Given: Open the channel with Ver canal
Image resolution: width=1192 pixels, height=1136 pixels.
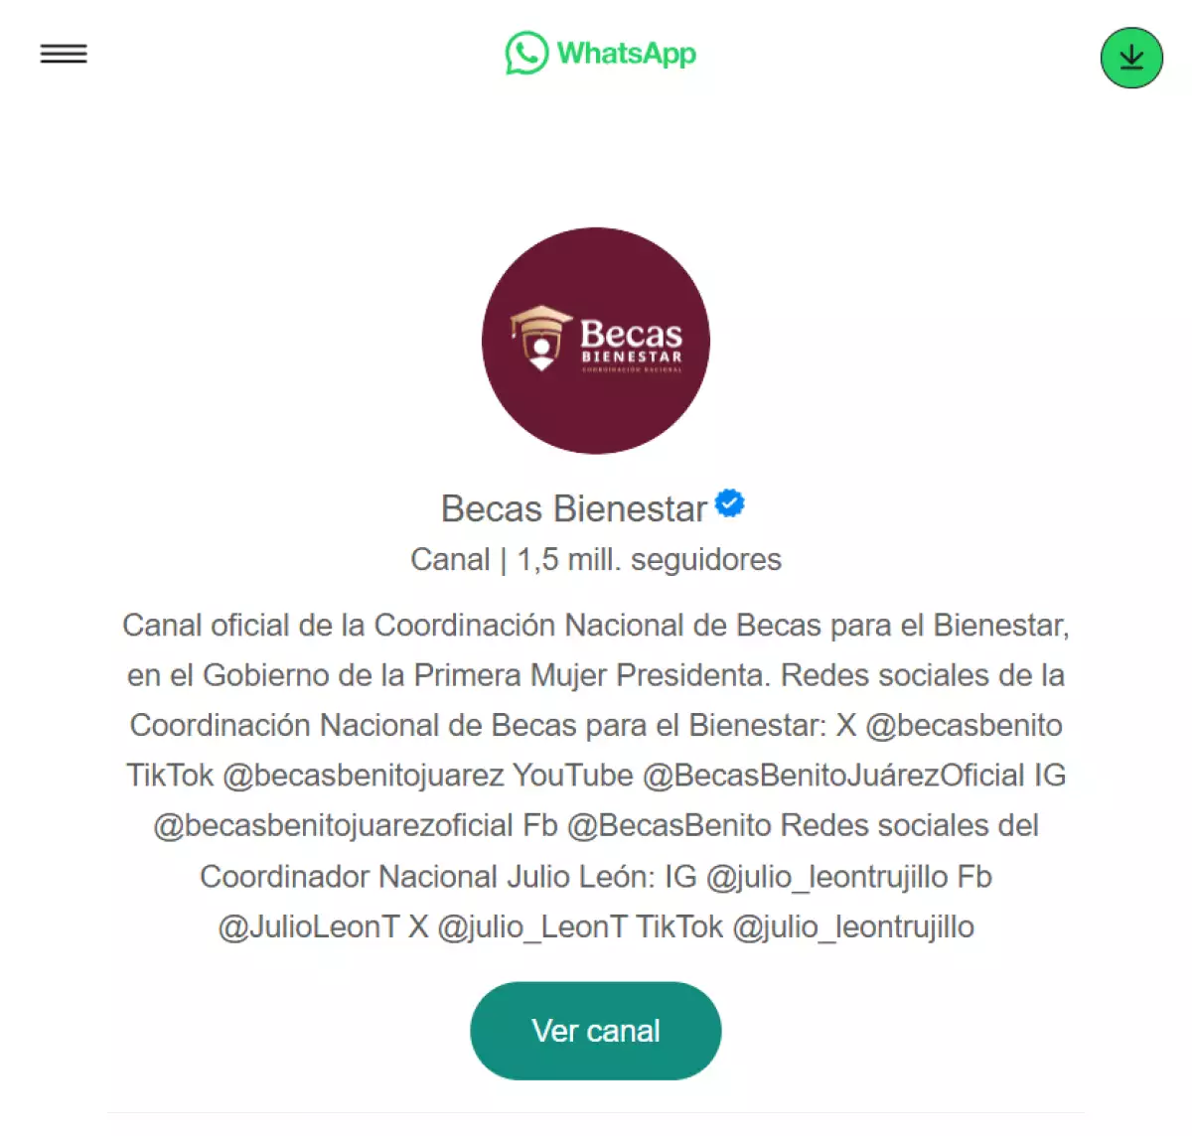Looking at the screenshot, I should pyautogui.click(x=596, y=1031).
